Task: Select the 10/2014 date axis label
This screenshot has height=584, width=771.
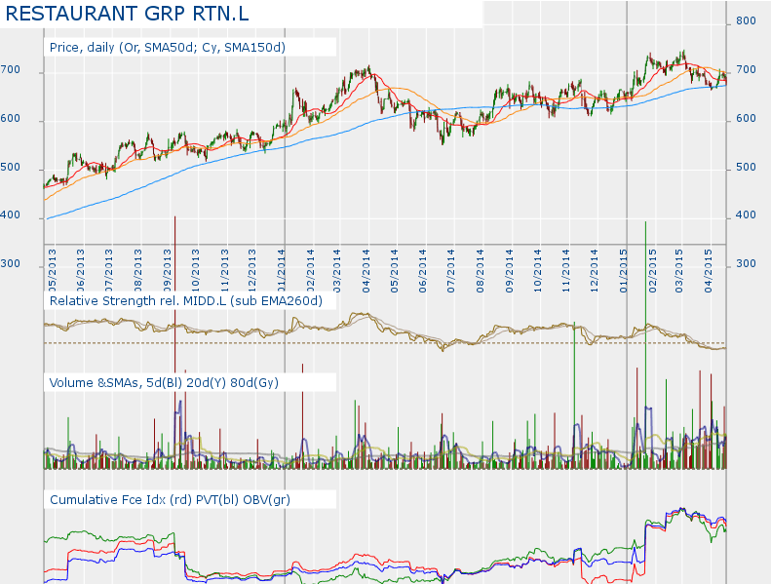Action: 537,271
